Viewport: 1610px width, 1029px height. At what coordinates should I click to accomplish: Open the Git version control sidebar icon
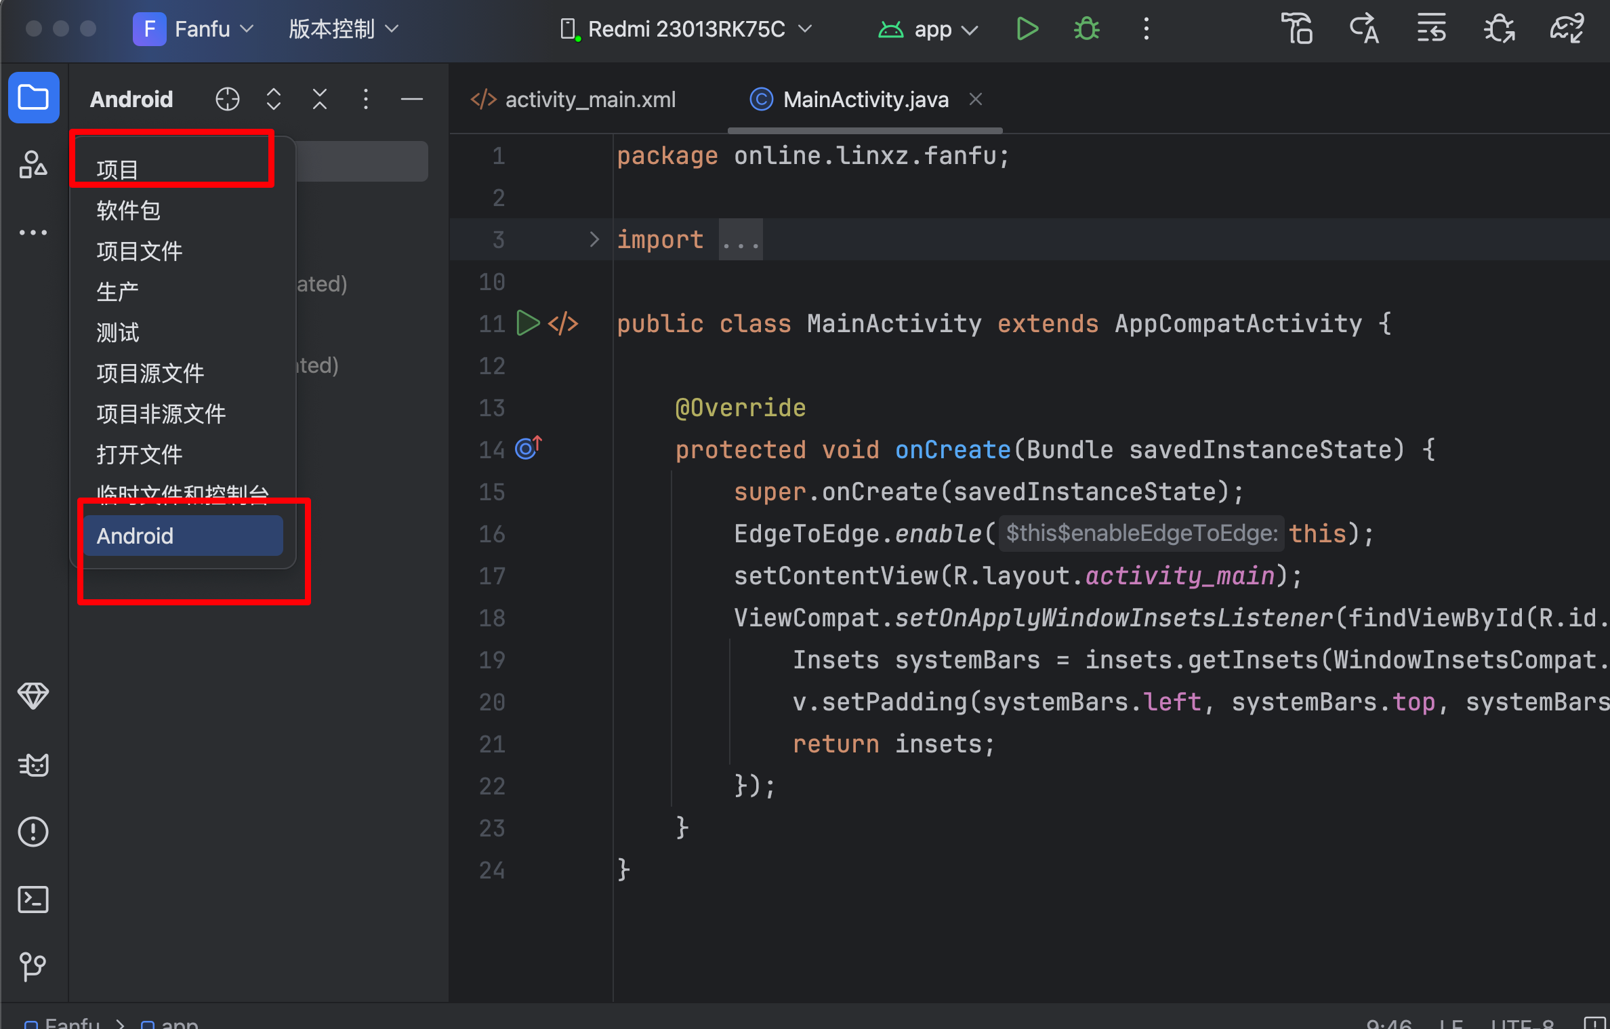click(33, 967)
